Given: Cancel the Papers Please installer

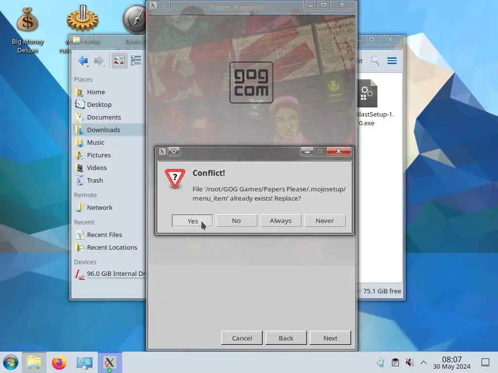Looking at the screenshot, I should [x=242, y=338].
